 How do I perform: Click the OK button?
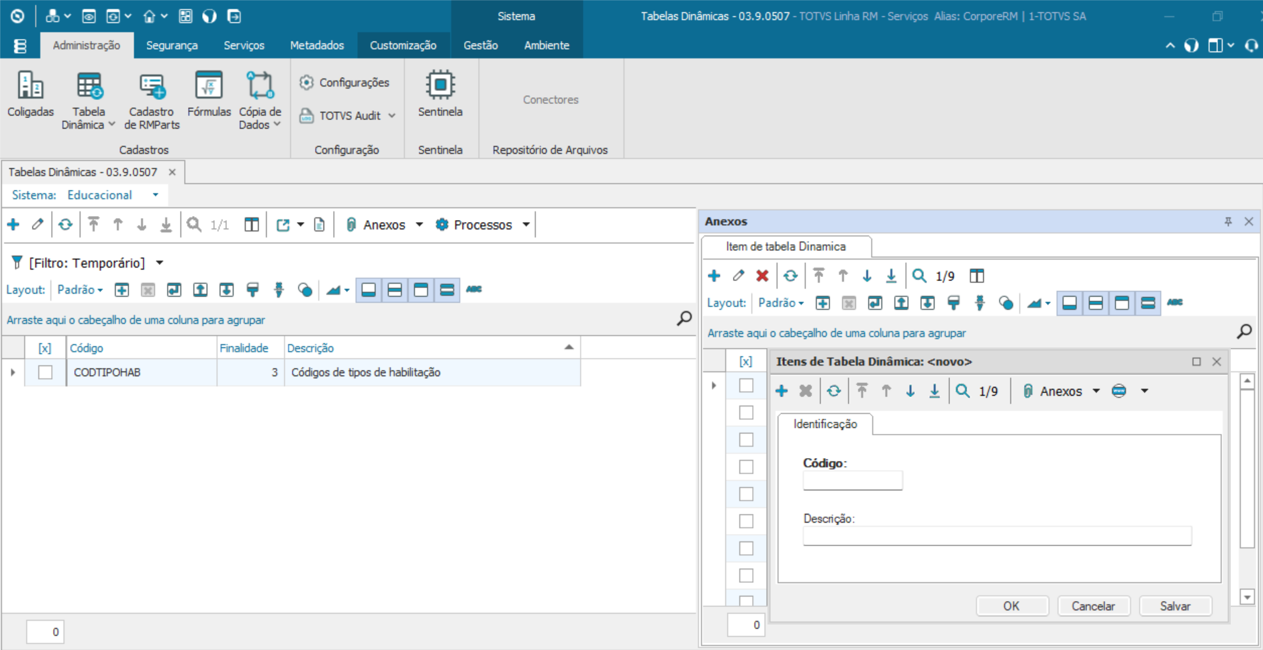click(x=1012, y=606)
